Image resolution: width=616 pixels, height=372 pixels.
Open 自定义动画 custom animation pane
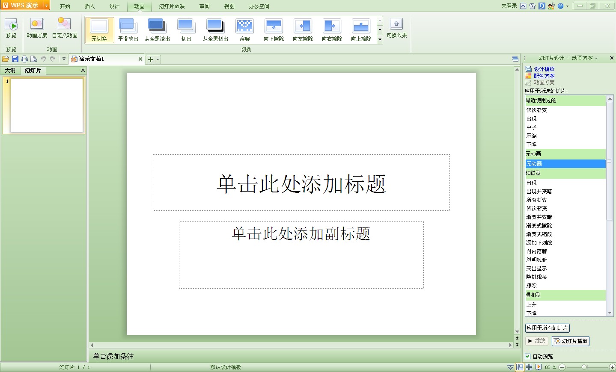(64, 29)
